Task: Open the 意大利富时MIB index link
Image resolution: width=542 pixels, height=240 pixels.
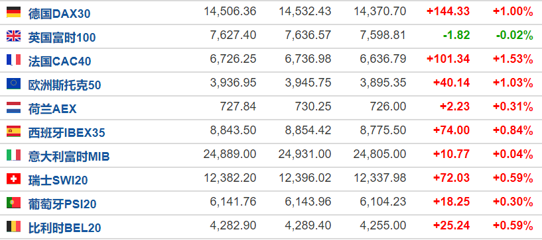Action: 69,157
